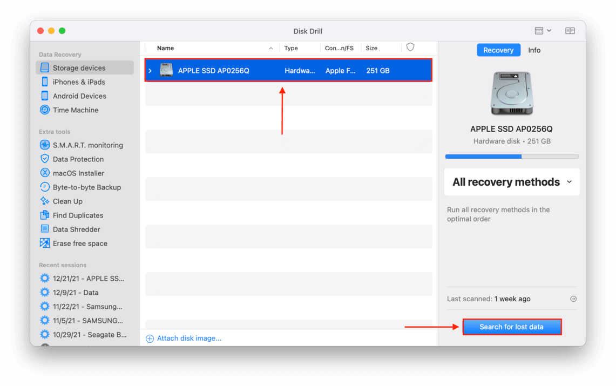Open the Data Protection shield icon
The height and width of the screenshot is (386, 616).
click(x=45, y=159)
